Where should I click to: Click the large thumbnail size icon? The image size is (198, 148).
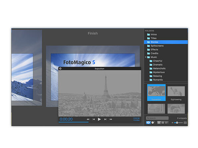pos(185,123)
